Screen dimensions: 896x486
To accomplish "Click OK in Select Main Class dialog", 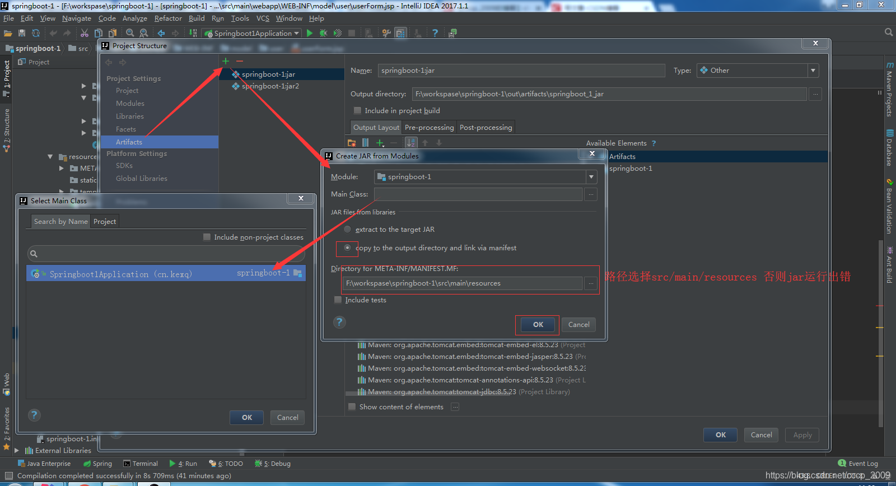I will 247,418.
